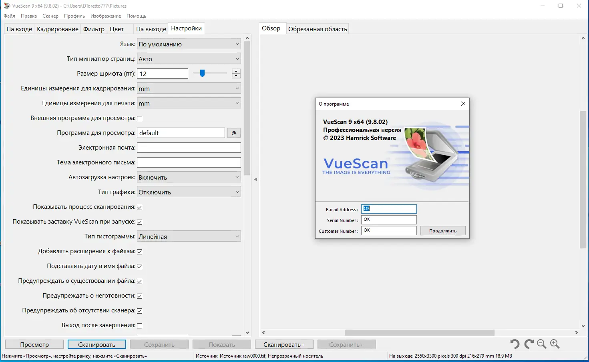Click the zoom in magnifier icon
The height and width of the screenshot is (362, 589).
[x=555, y=344]
